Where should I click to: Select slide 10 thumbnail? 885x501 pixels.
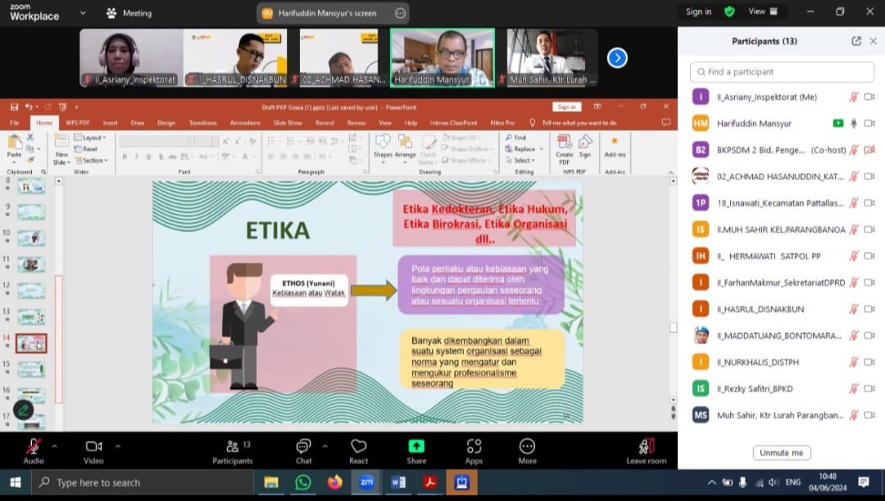coord(31,237)
